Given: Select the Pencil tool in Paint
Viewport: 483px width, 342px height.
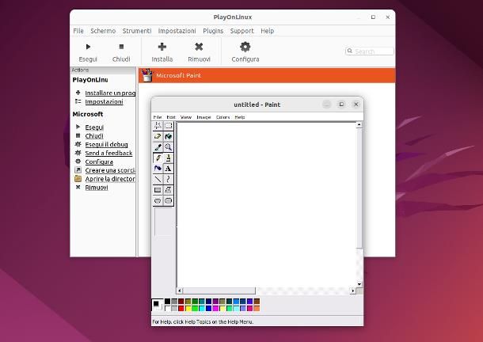Looking at the screenshot, I should pyautogui.click(x=158, y=158).
